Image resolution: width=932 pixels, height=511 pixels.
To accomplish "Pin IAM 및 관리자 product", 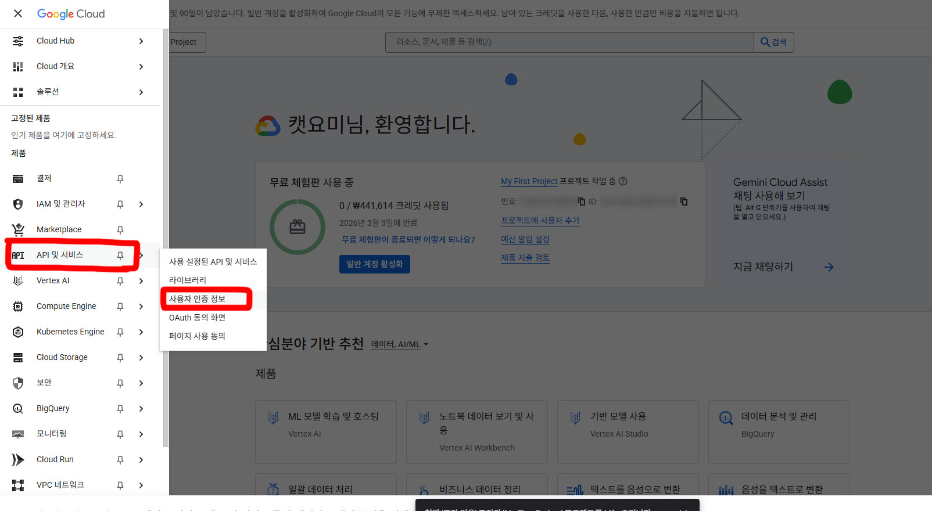I will click(x=120, y=204).
